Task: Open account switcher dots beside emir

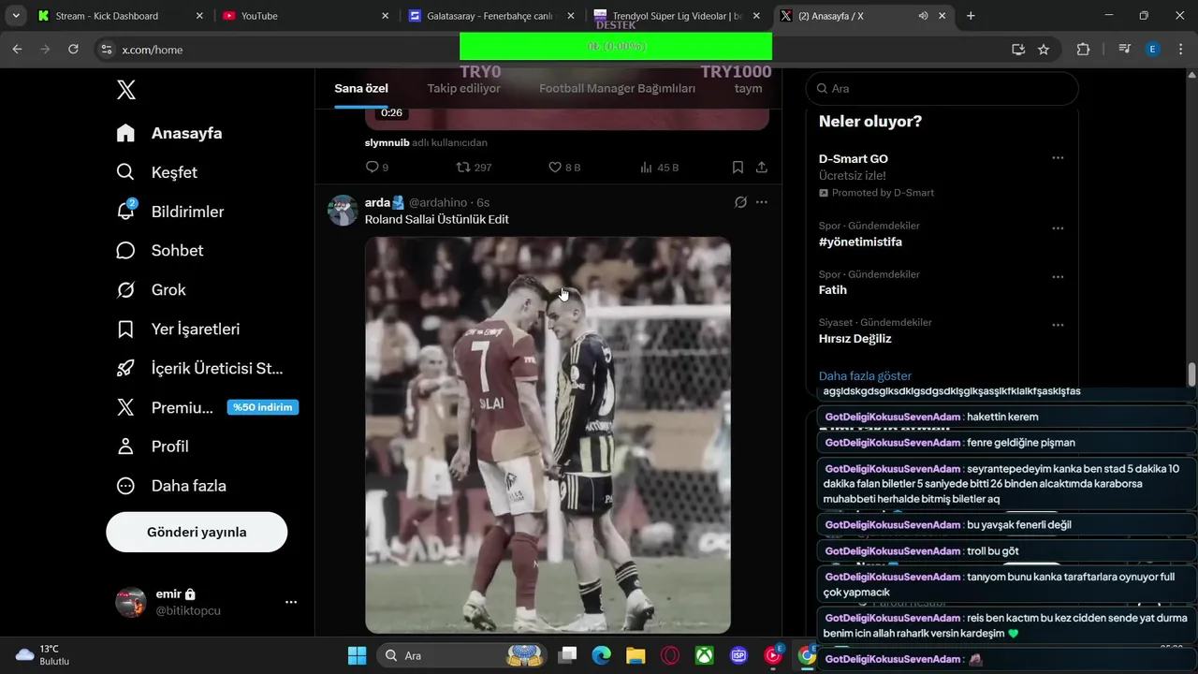Action: pos(291,602)
